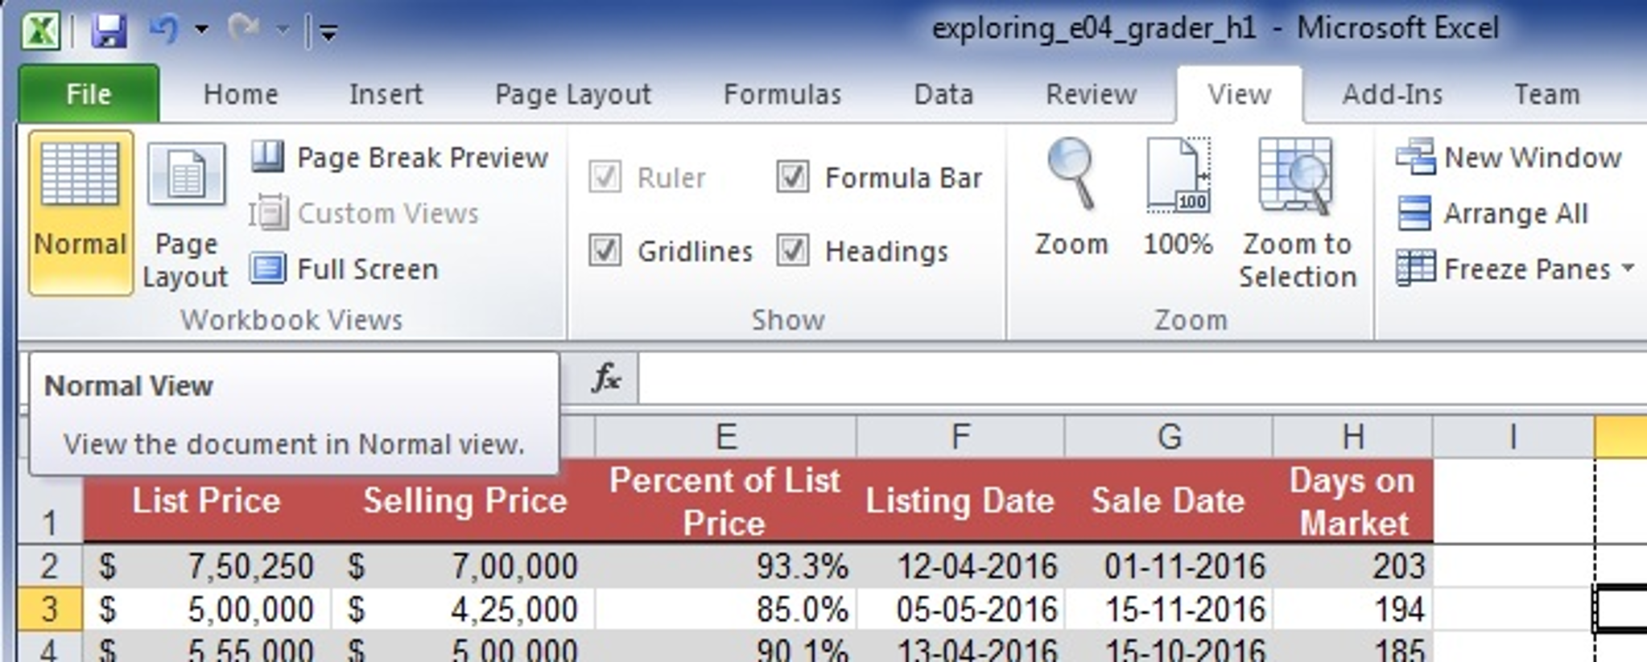Uncheck the Formula Bar checkbox
The height and width of the screenshot is (662, 1647).
pos(793,177)
